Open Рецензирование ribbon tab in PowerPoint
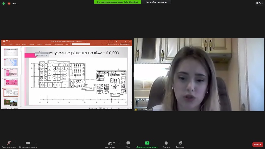 (x=58, y=44)
